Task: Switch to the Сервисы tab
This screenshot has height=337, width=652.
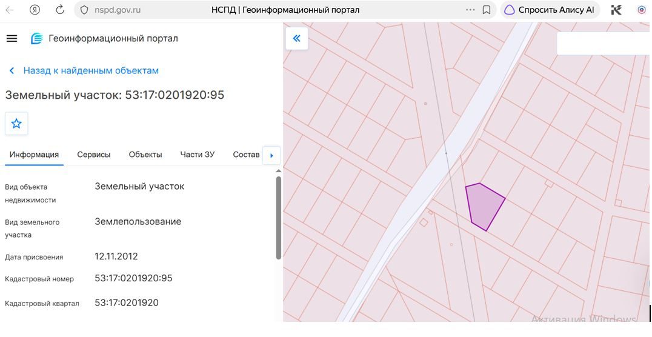Action: (93, 155)
